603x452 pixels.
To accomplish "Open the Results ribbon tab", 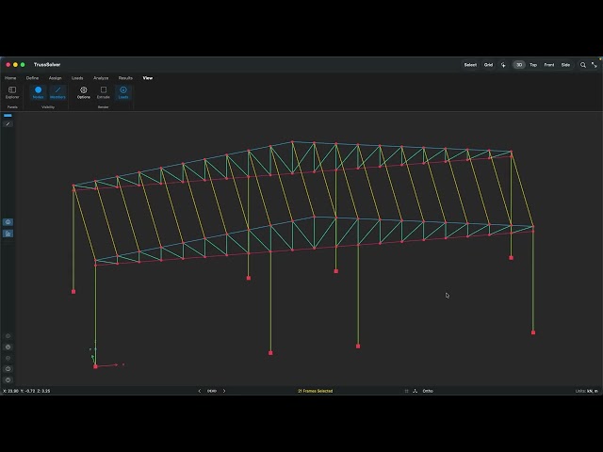I will click(x=125, y=78).
